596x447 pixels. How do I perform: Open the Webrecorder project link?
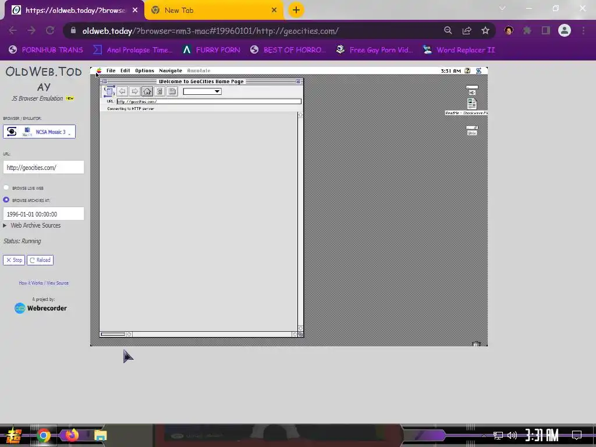click(x=41, y=308)
